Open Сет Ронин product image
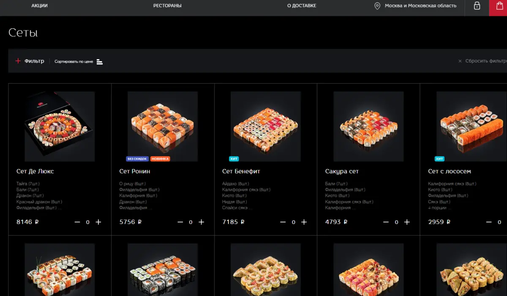This screenshot has width=507, height=296. tap(163, 127)
